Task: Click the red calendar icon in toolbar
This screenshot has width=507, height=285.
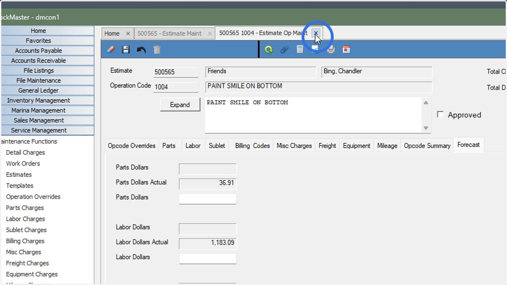Action: point(346,49)
